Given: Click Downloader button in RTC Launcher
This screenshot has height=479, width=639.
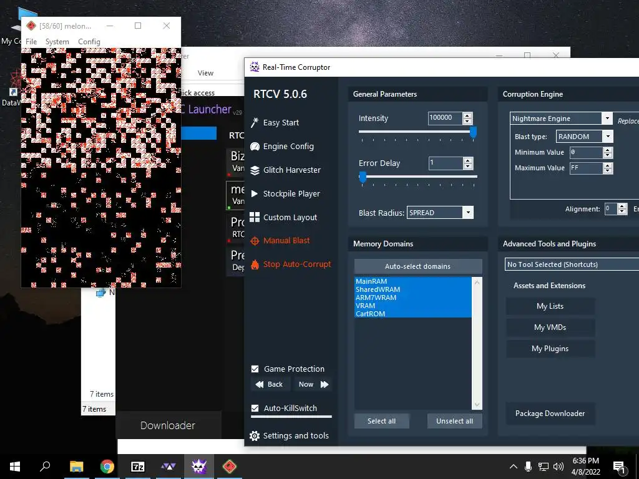Looking at the screenshot, I should (x=167, y=425).
